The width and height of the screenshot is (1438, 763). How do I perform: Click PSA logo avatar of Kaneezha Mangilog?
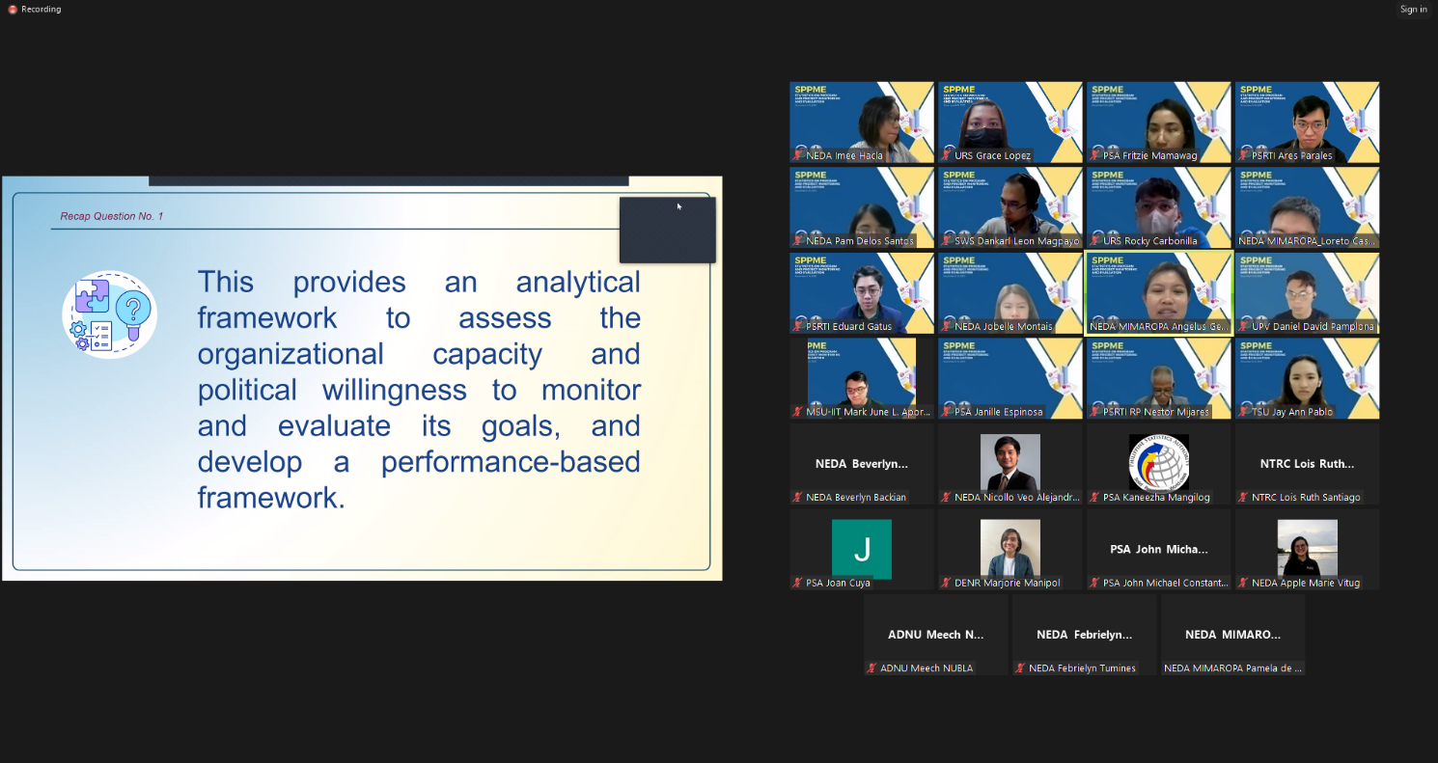1158,463
